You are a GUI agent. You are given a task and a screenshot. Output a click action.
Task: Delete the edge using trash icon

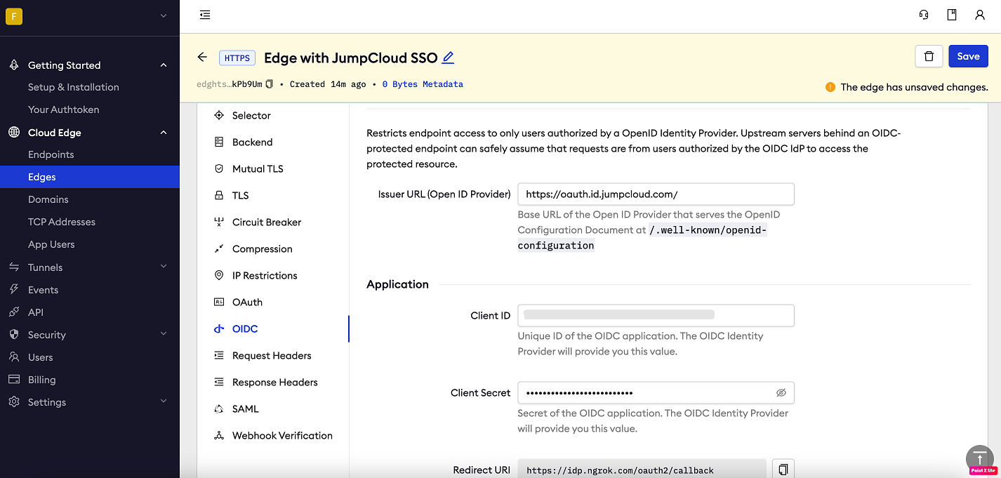[x=929, y=55]
